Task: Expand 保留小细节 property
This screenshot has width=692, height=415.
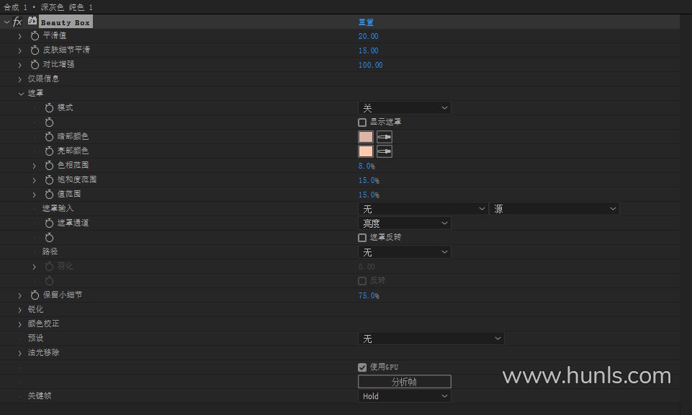Action: 20,295
